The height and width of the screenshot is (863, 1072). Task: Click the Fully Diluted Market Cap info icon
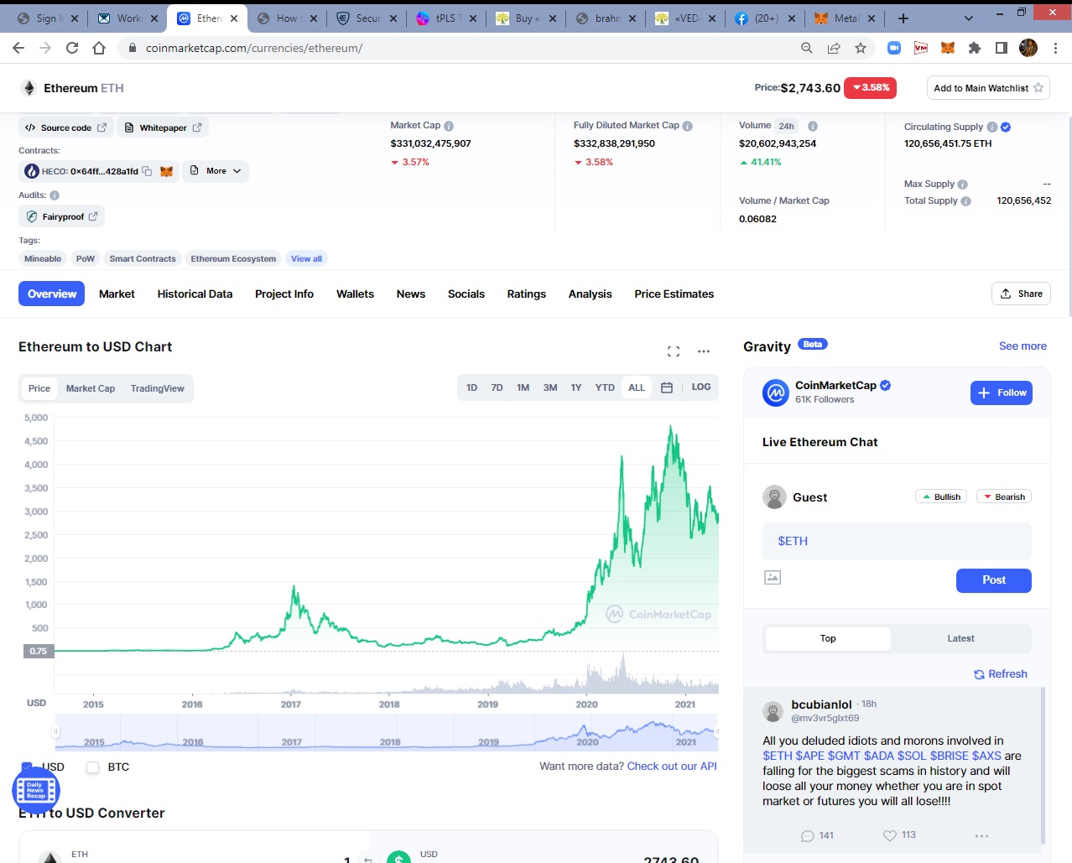tap(688, 126)
